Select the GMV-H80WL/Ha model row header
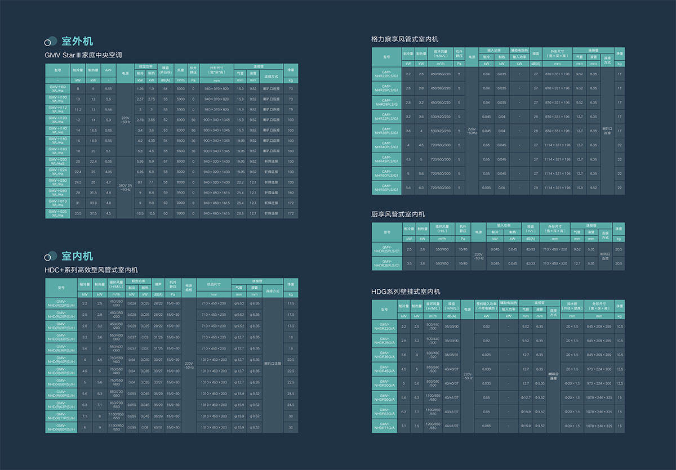 click(x=57, y=88)
